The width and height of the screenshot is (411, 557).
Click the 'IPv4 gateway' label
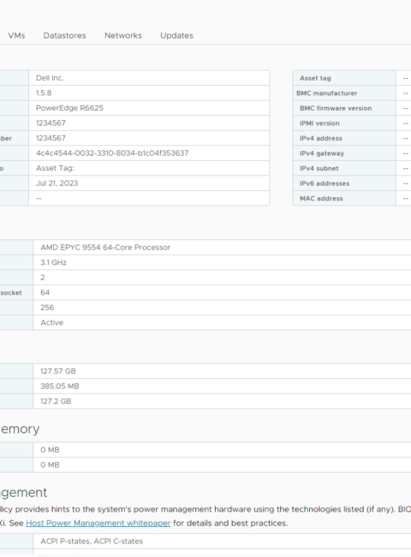(322, 153)
